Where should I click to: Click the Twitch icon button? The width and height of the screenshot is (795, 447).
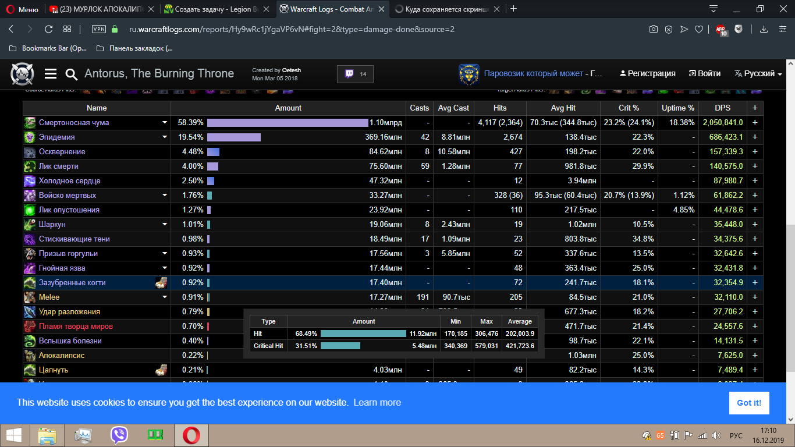pyautogui.click(x=355, y=74)
